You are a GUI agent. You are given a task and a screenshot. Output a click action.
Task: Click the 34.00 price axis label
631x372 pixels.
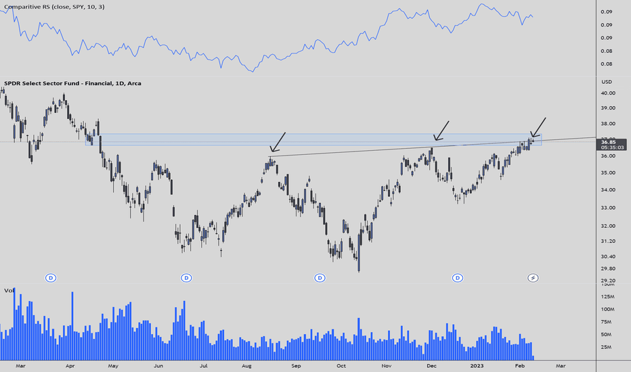click(x=608, y=190)
